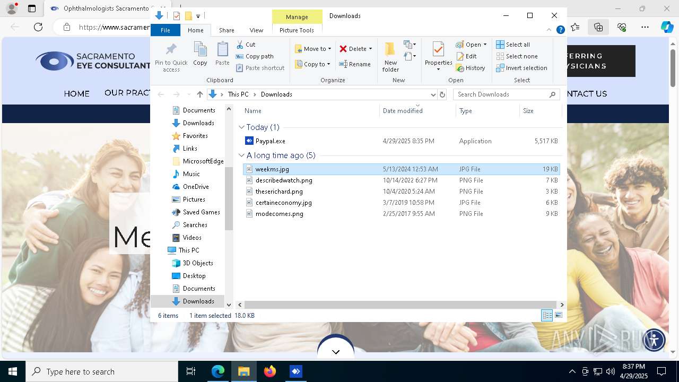
Task: Collapse the Today group
Action: coord(241,127)
